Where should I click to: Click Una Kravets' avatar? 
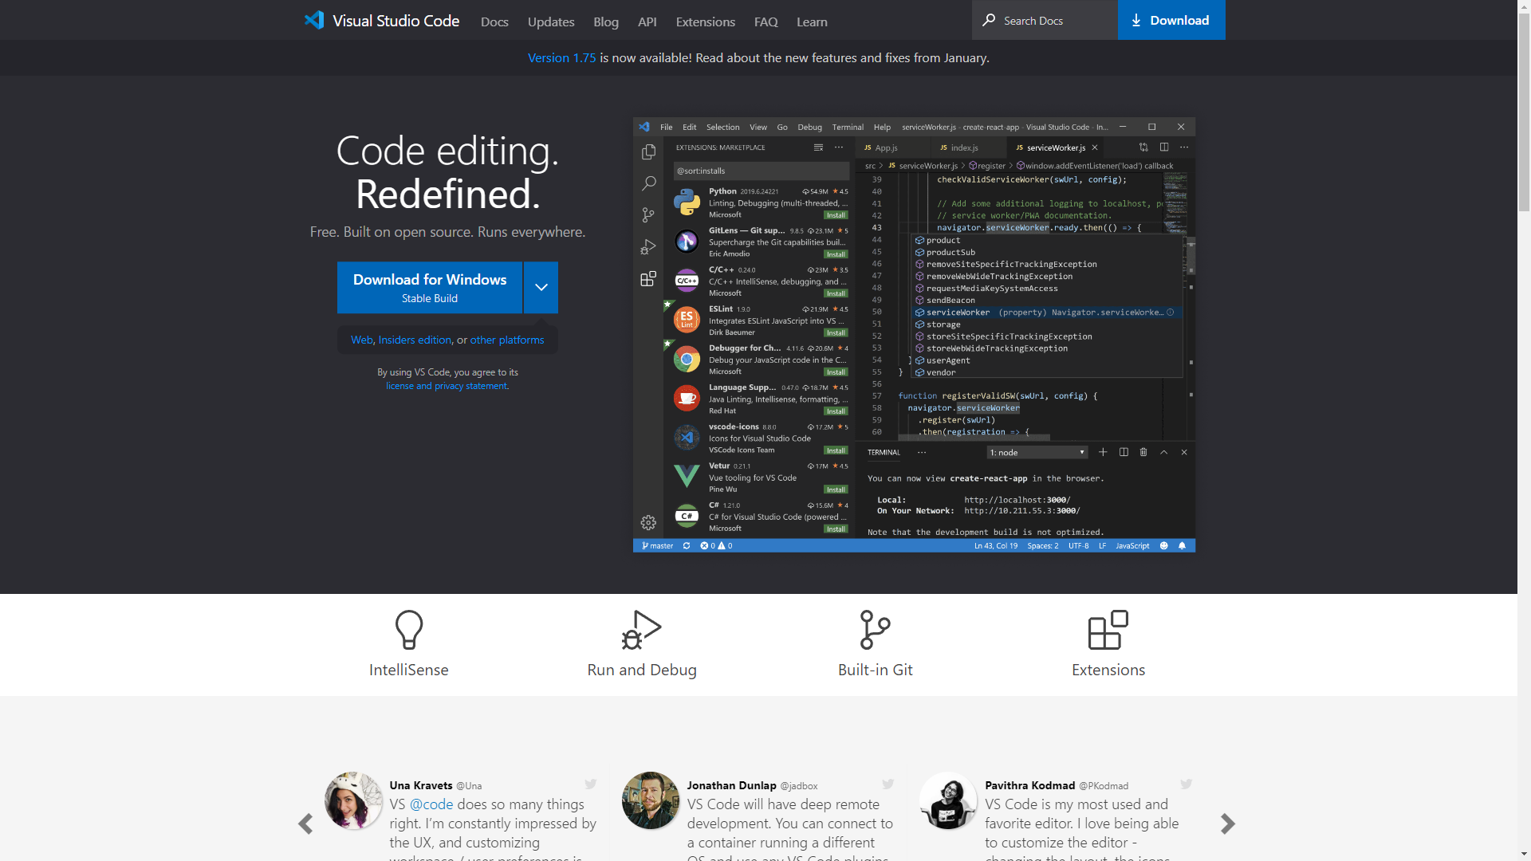click(x=353, y=800)
